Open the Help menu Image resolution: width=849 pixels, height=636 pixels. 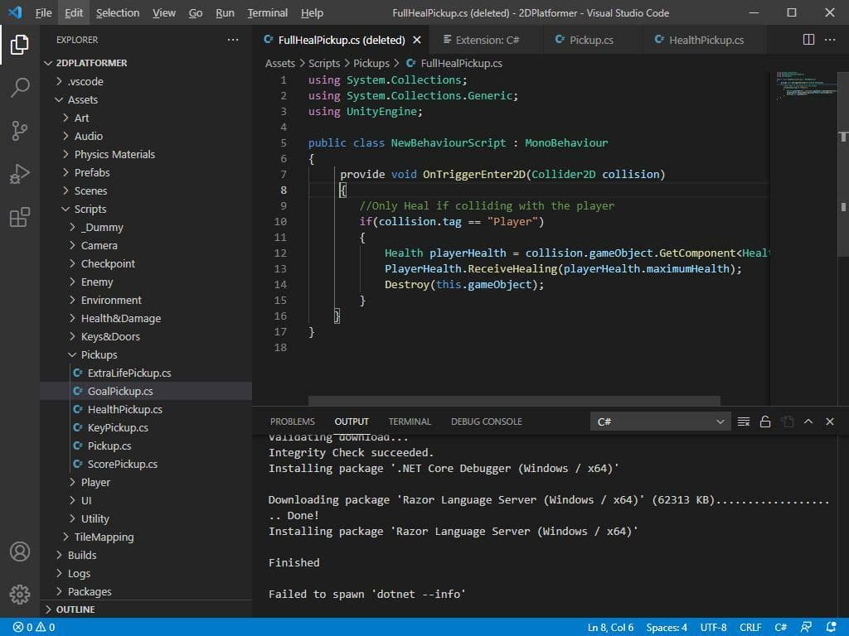click(312, 12)
